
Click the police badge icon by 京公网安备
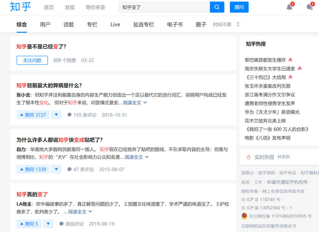click(x=244, y=216)
